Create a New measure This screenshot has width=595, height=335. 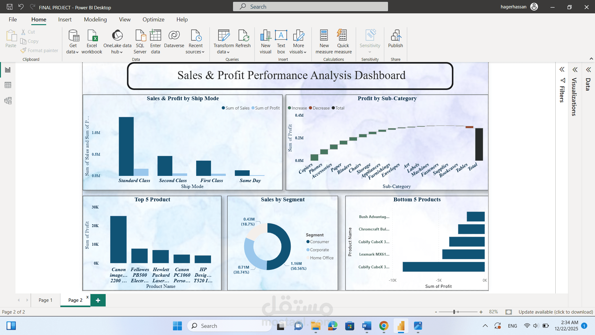[324, 41]
